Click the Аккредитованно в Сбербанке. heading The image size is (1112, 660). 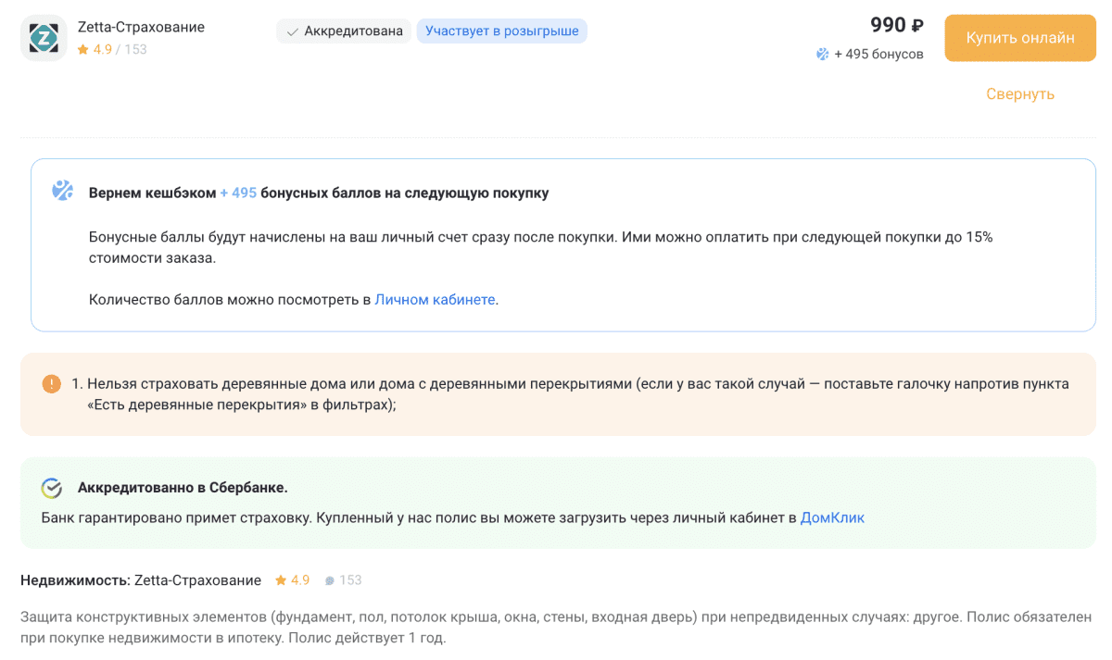183,487
